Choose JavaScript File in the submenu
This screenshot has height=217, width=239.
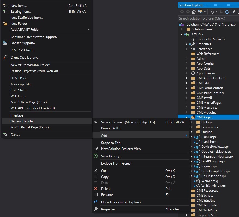47,84
